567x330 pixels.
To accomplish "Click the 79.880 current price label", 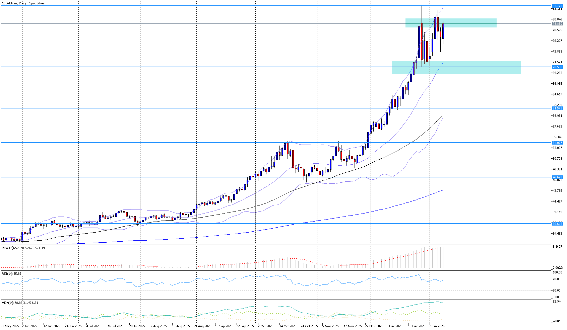I will pyautogui.click(x=557, y=24).
